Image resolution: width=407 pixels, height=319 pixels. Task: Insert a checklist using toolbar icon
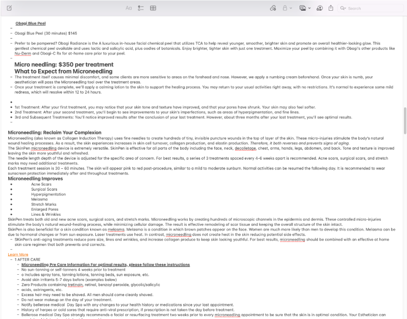coord(141,8)
